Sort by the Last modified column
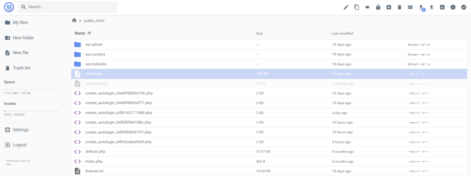This screenshot has width=471, height=176. point(342,34)
